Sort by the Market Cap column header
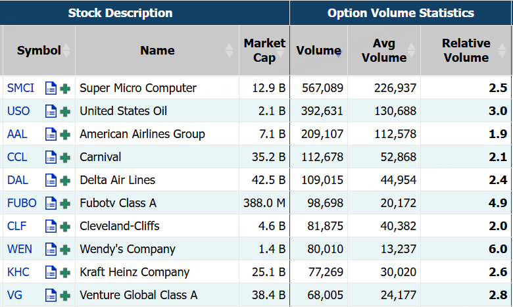The height and width of the screenshot is (307, 513). pos(264,51)
